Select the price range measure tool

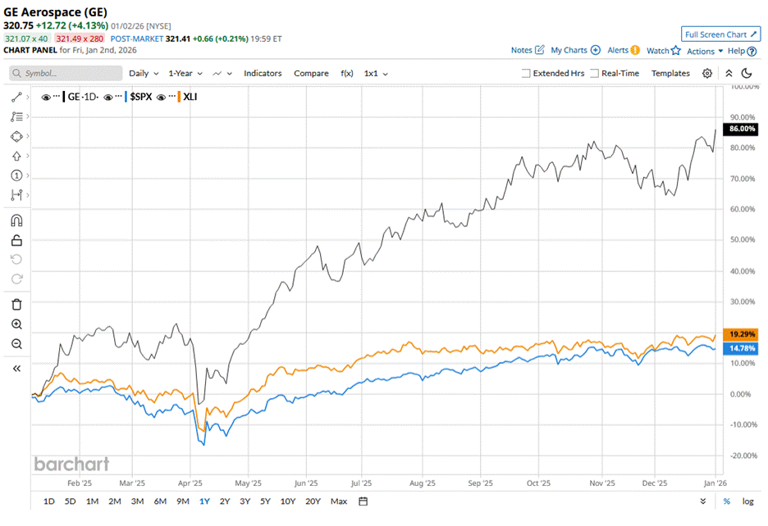pos(16,195)
